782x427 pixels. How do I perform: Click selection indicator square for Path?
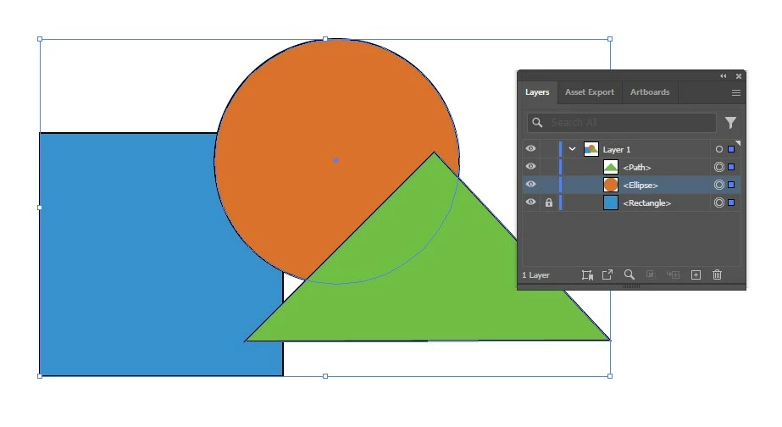point(731,167)
